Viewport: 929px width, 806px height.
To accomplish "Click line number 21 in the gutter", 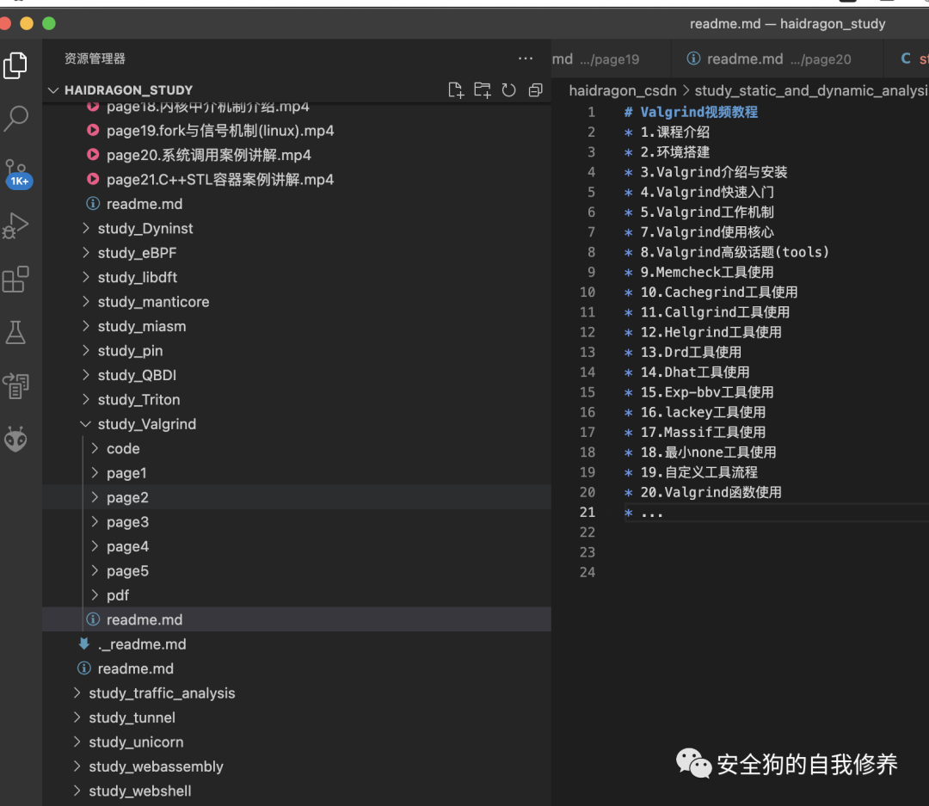I will [588, 512].
